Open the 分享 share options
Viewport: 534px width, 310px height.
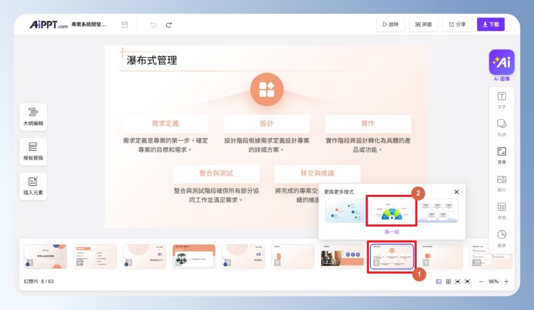click(457, 24)
